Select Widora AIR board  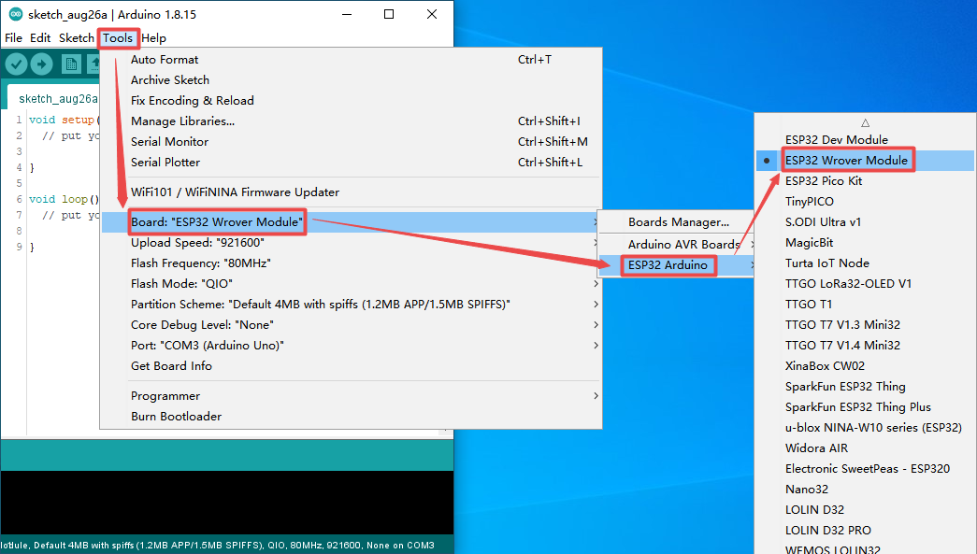click(x=865, y=448)
